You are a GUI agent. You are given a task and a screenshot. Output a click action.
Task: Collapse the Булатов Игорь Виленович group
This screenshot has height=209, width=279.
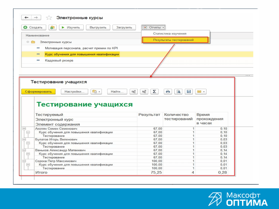(24, 139)
